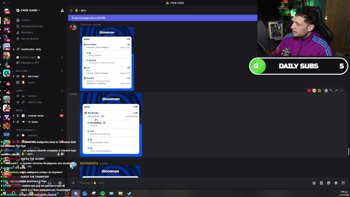Screen dimensions: 350x197
Task: Click KOSTANDRITS username
Action: coord(89,163)
